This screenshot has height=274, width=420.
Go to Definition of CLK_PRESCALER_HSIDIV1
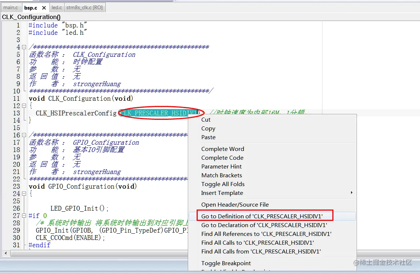273,216
